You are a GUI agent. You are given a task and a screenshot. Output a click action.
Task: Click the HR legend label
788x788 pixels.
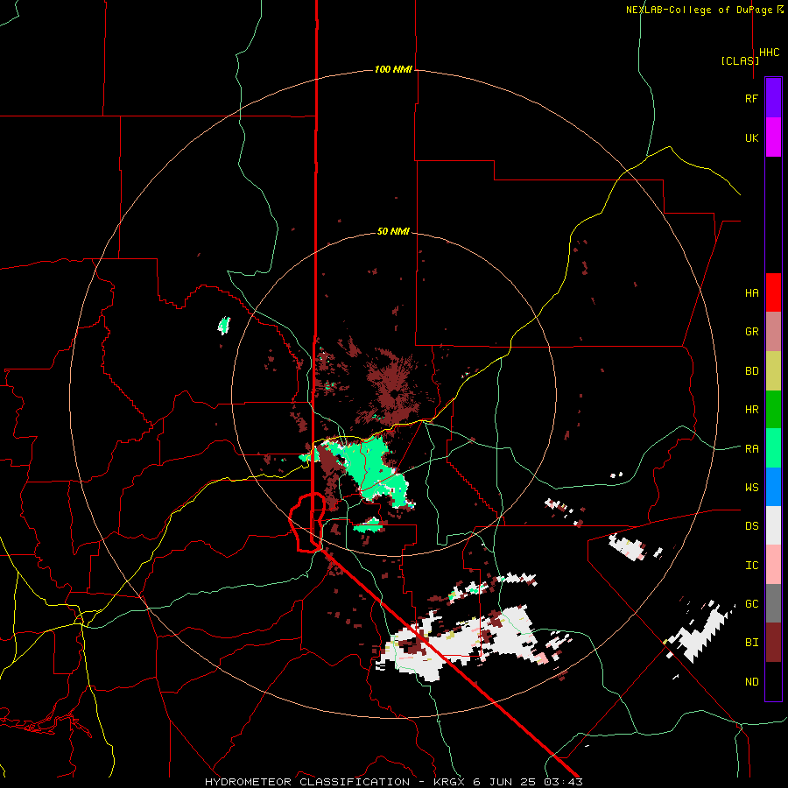[752, 410]
